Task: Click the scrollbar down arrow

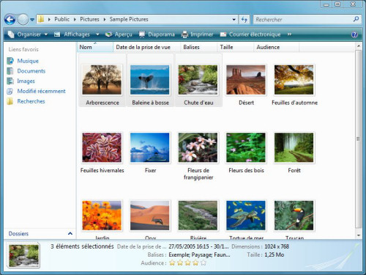Action: (x=358, y=235)
